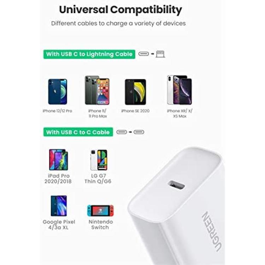Viewport: 265px width, 265px height.
Task: Click the Universal Compatibility heading
Action: coord(120,10)
